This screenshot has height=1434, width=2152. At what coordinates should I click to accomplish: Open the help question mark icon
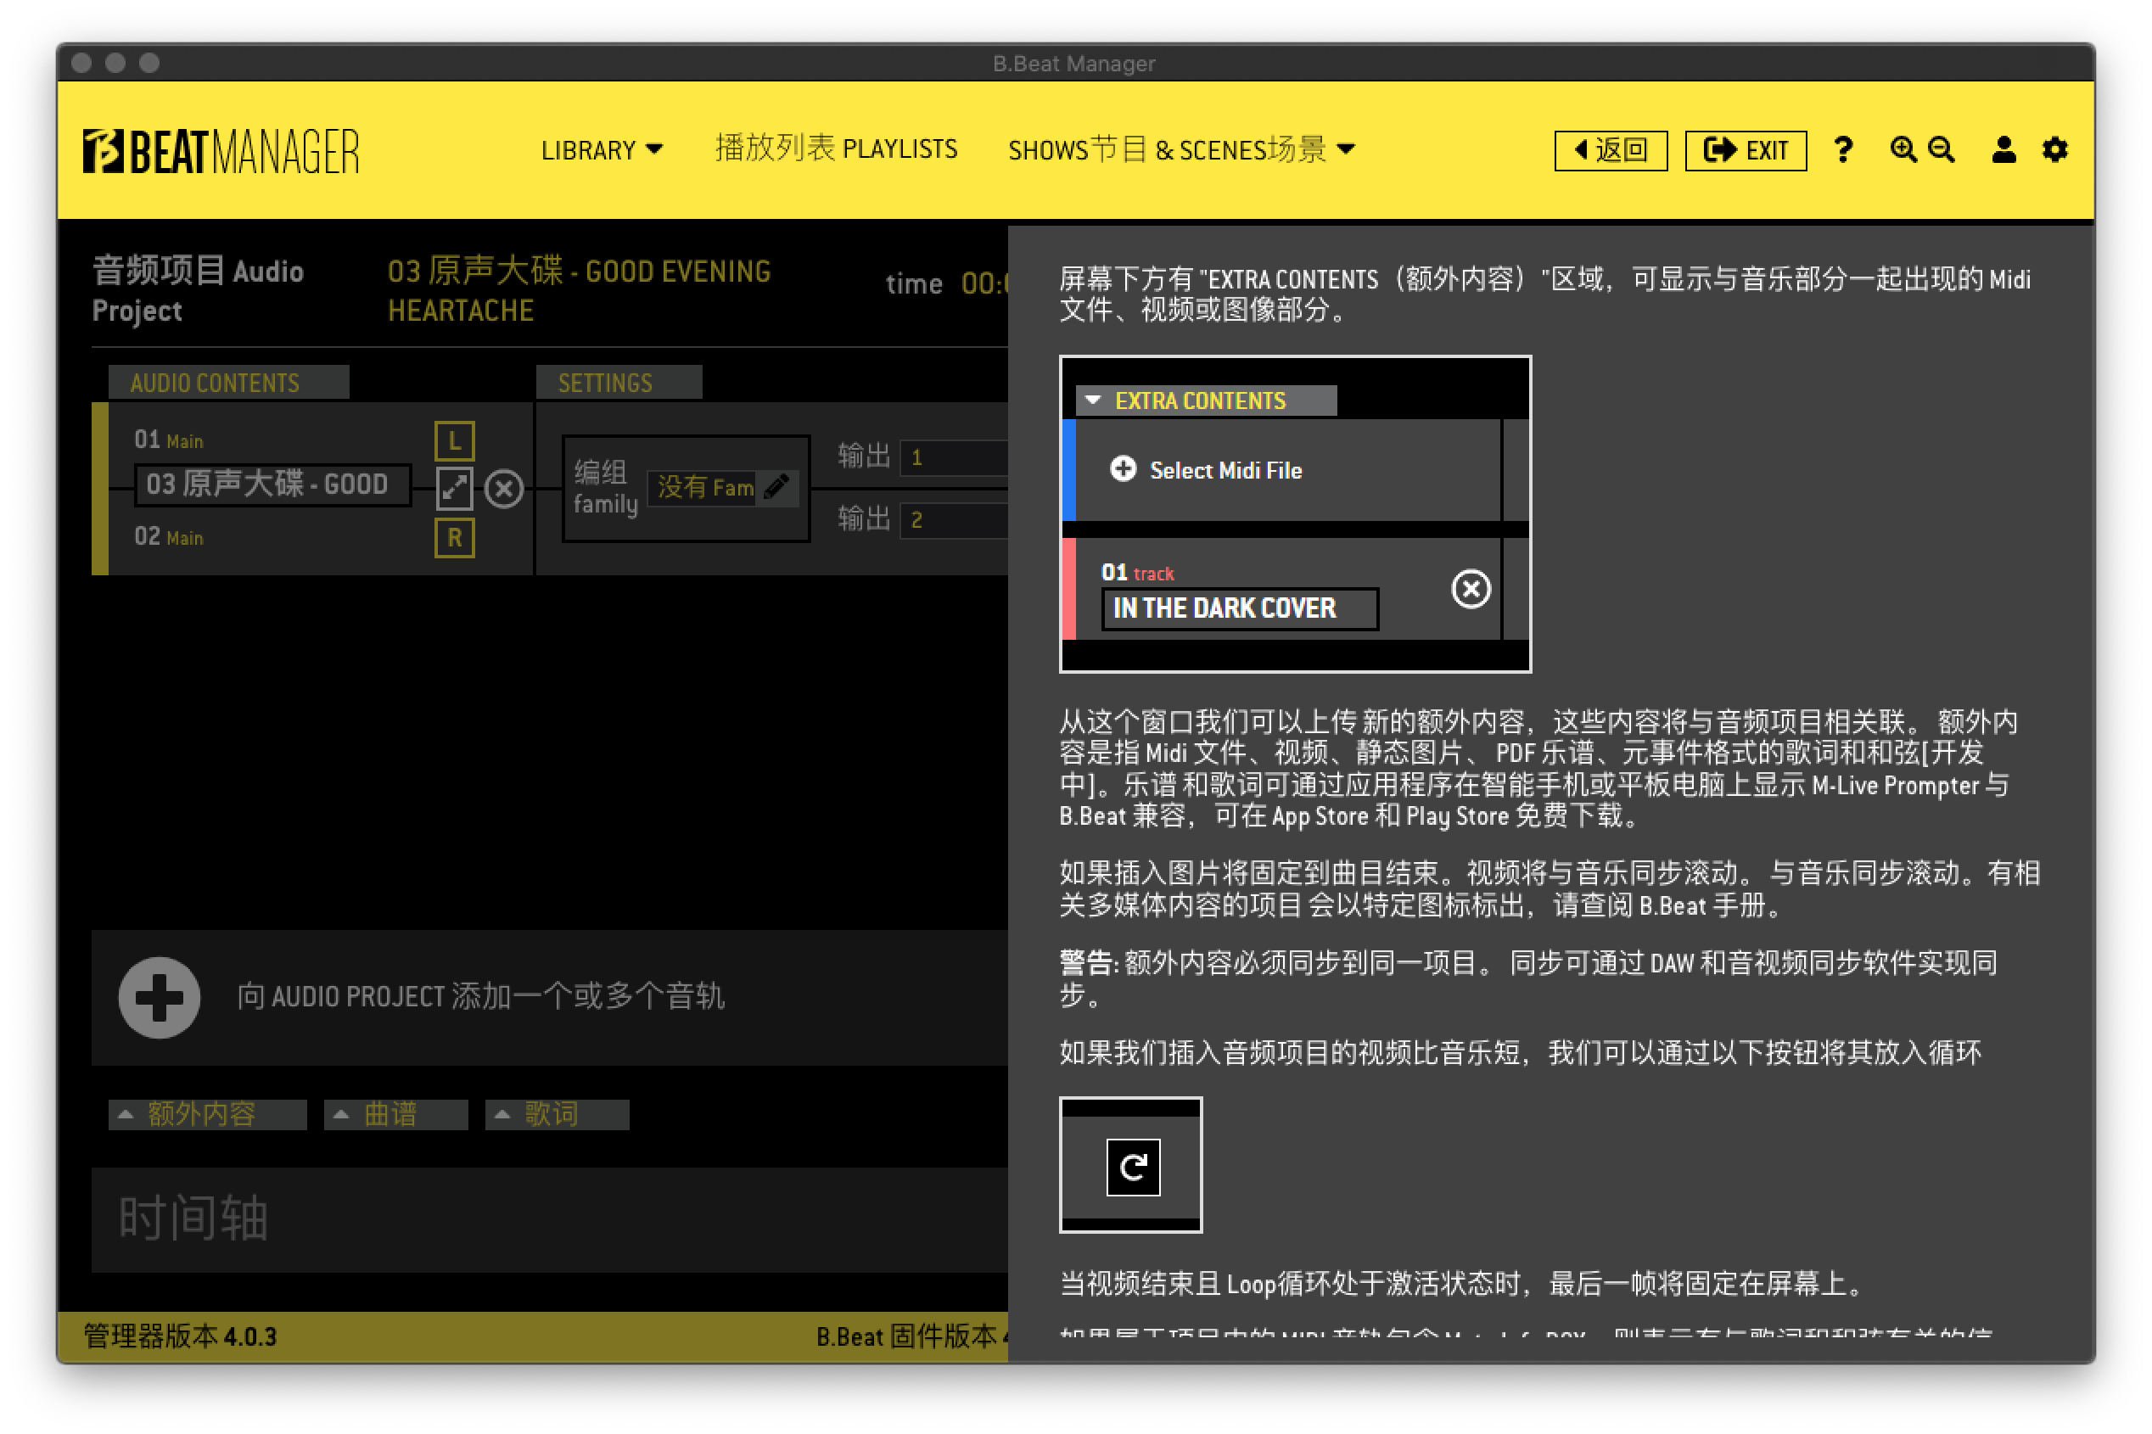tap(1842, 149)
